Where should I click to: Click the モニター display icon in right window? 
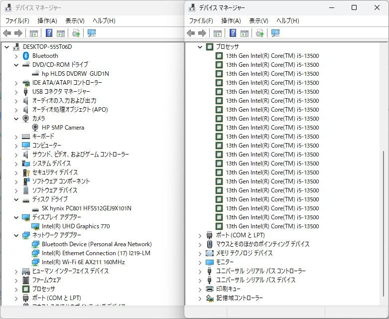(x=210, y=262)
